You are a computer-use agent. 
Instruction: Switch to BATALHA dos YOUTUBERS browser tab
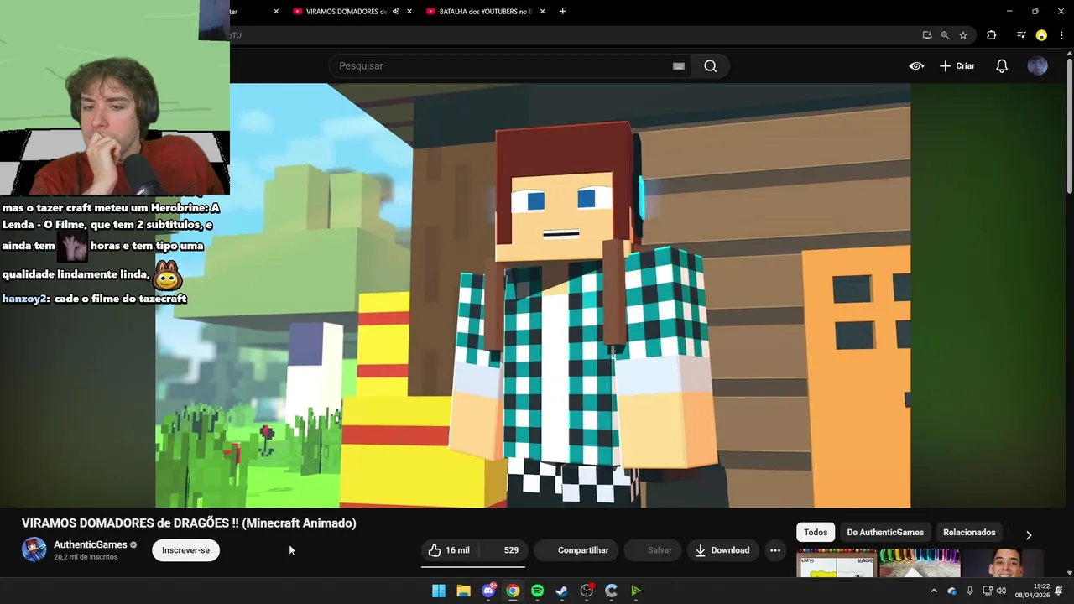485,12
